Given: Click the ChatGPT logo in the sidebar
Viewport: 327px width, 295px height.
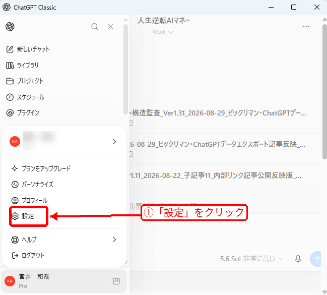Looking at the screenshot, I should tap(10, 27).
